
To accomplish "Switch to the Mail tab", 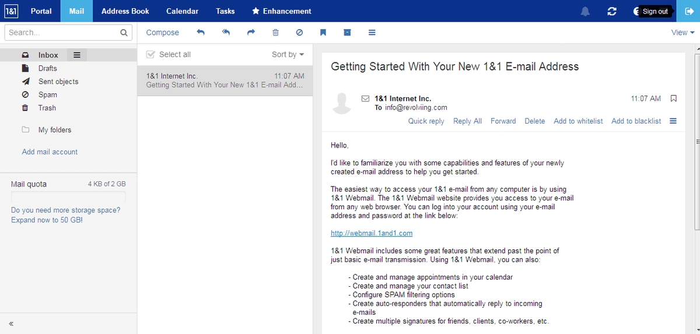I will (x=76, y=11).
